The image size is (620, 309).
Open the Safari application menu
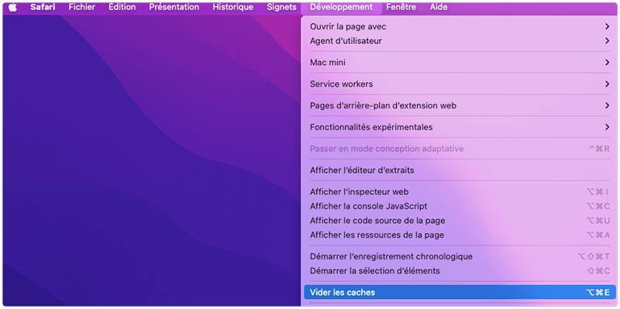coord(43,7)
